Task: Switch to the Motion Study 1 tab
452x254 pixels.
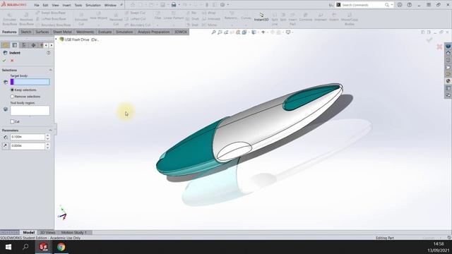Action: [73, 232]
